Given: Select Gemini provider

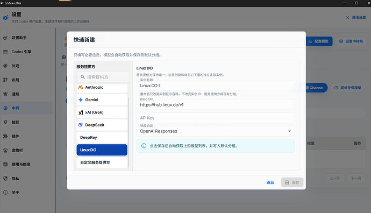Looking at the screenshot, I should [102, 100].
